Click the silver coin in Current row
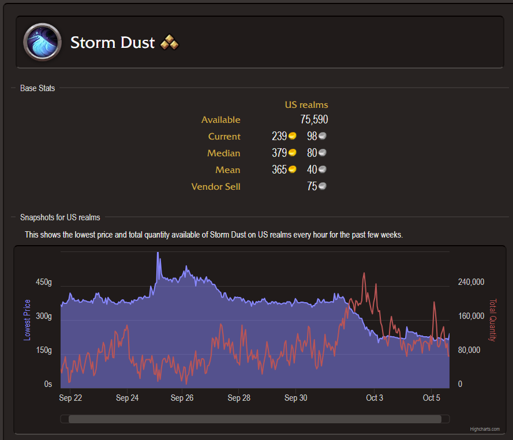 [x=323, y=136]
